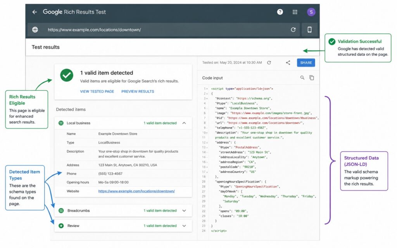Click the 'opens' line in code
Screen dimensions: 397x248
click(x=233, y=211)
